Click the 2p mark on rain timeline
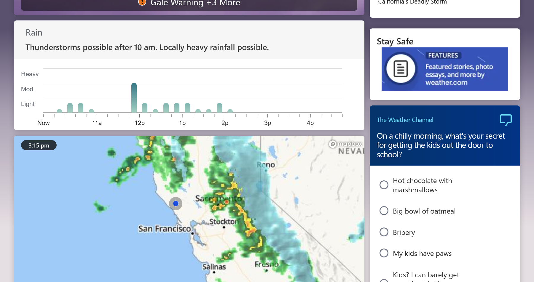 pyautogui.click(x=225, y=123)
